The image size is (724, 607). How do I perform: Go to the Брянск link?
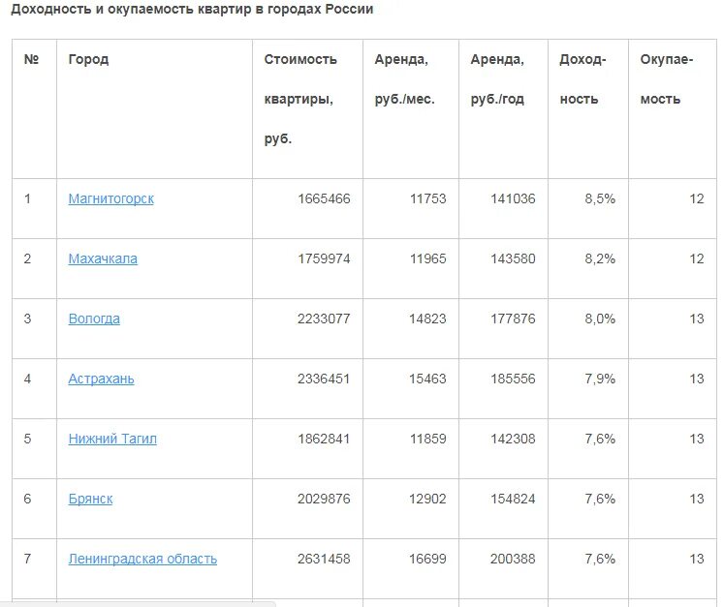click(x=90, y=499)
